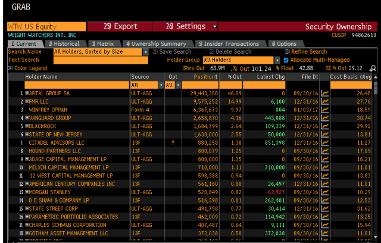
Task: Click the Holder Name filter field
Action: [77, 85]
